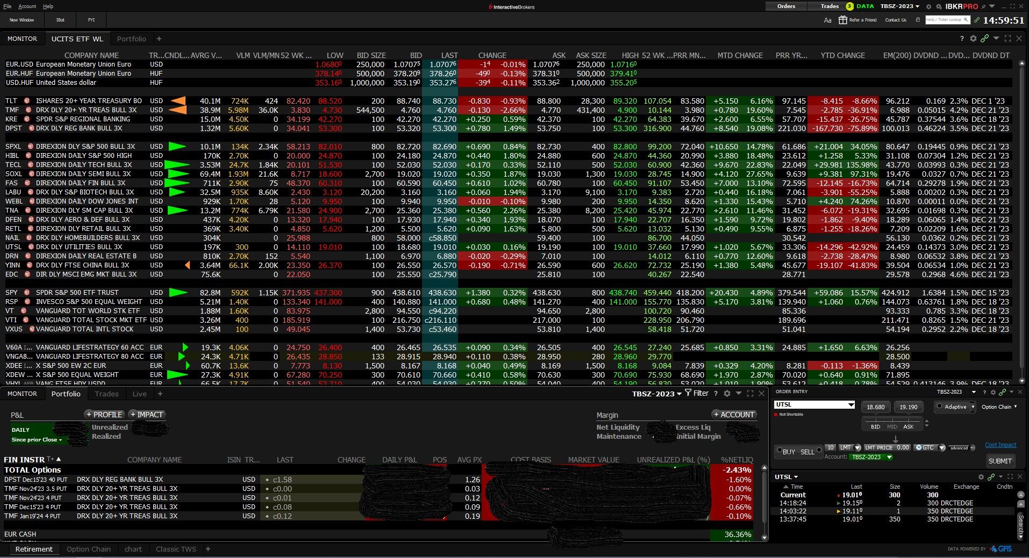Switch to the top MONITOR tab
1029x558 pixels.
pyautogui.click(x=22, y=39)
